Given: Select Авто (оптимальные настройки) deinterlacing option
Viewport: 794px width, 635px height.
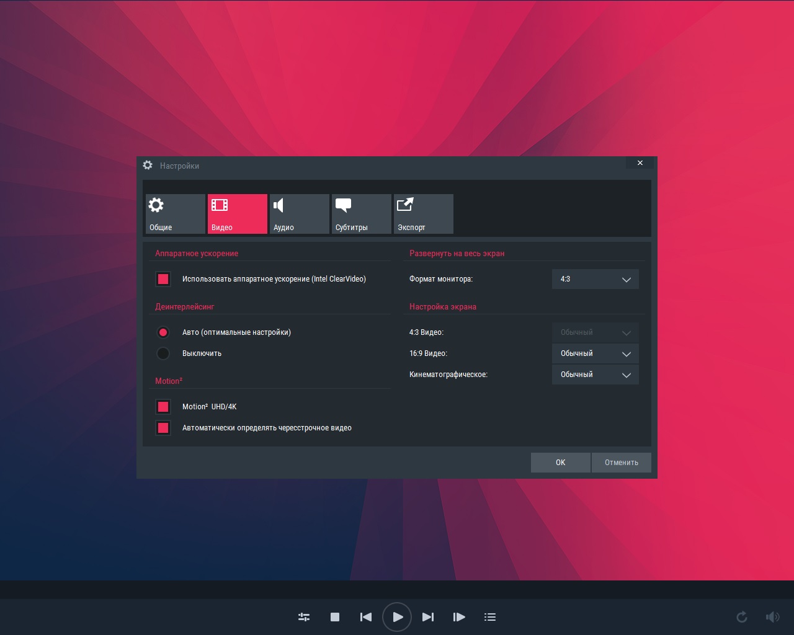Looking at the screenshot, I should 163,332.
